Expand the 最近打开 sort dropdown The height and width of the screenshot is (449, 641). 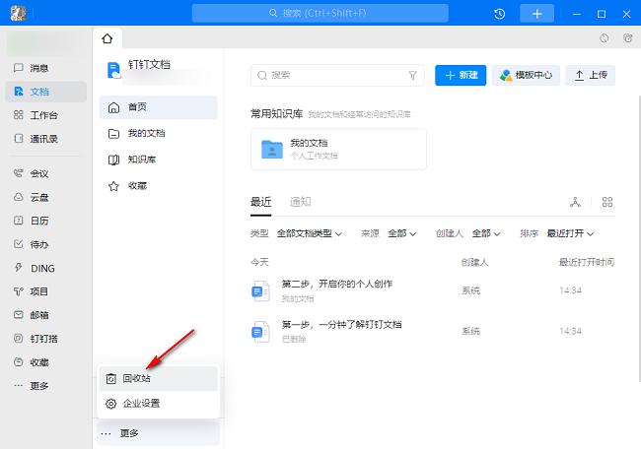pos(577,233)
